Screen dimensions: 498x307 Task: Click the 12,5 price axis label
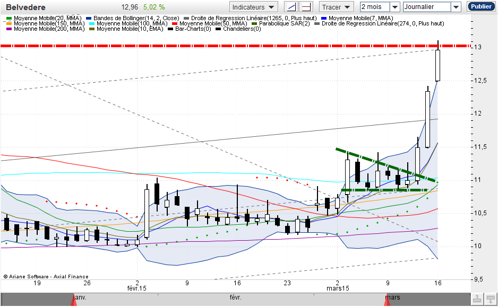click(480, 81)
